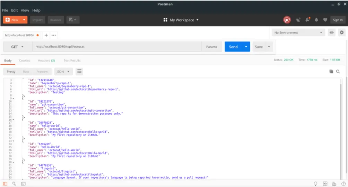348x187 pixels.
Task: Collapse the JSON object at line 23
Action: click(x=13, y=141)
